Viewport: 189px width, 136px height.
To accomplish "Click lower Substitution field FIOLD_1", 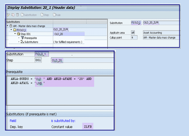I will (x=42, y=54).
